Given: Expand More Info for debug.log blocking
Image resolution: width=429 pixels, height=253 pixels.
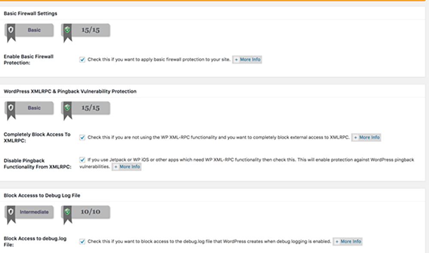Looking at the screenshot, I should pos(348,241).
